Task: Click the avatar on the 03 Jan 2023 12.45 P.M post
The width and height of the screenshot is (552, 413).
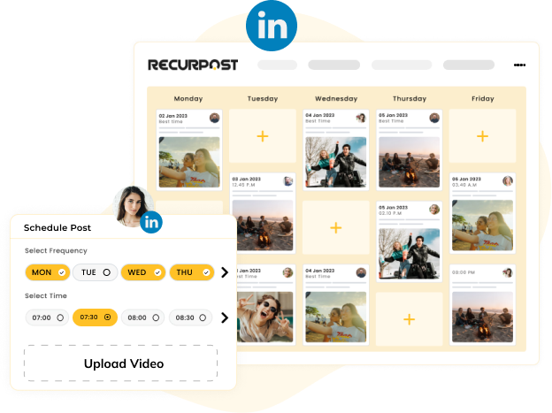Action: [x=288, y=181]
